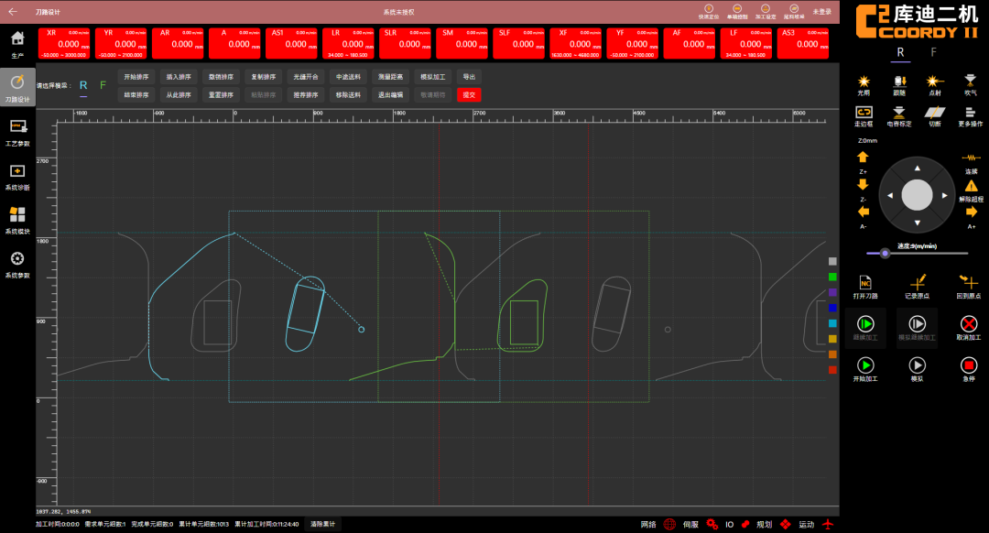Select the green F template toggle

pyautogui.click(x=103, y=85)
